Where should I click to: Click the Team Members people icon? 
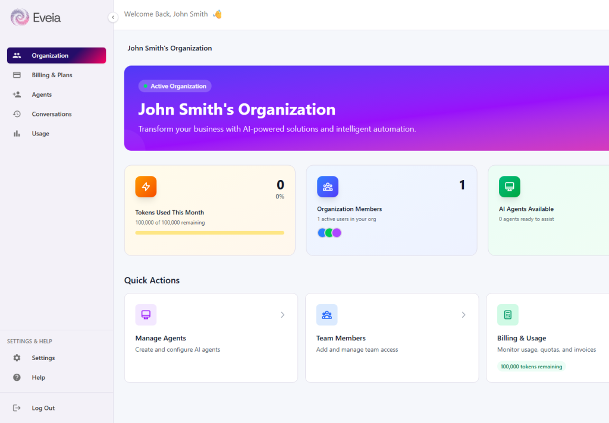click(x=327, y=315)
